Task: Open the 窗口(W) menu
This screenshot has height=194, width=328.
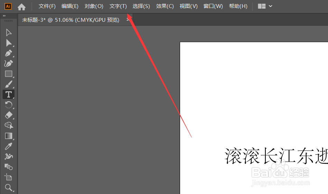Action: point(213,6)
